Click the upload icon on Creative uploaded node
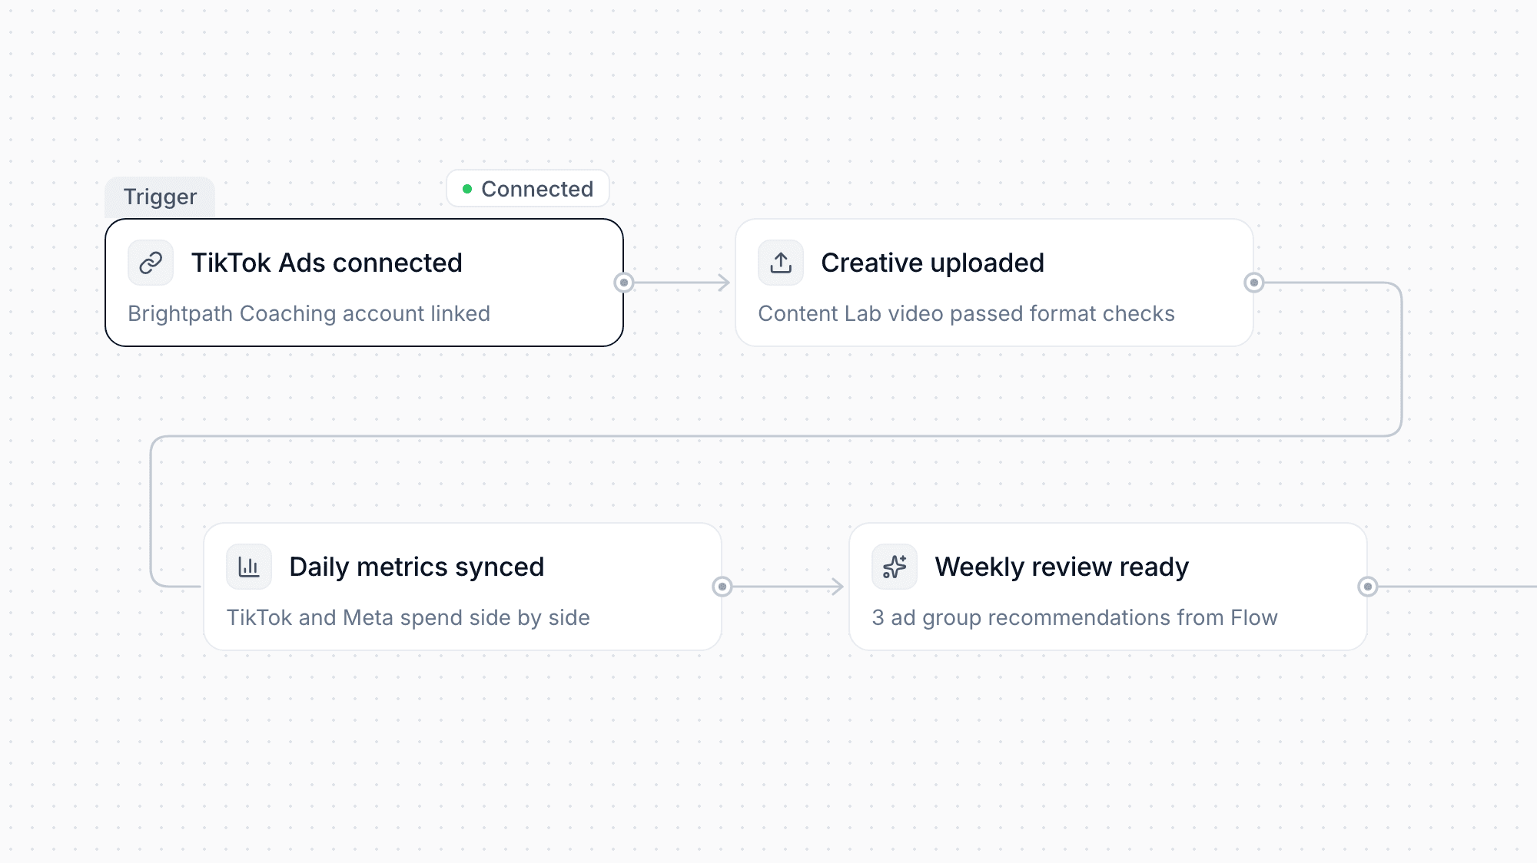 click(781, 263)
